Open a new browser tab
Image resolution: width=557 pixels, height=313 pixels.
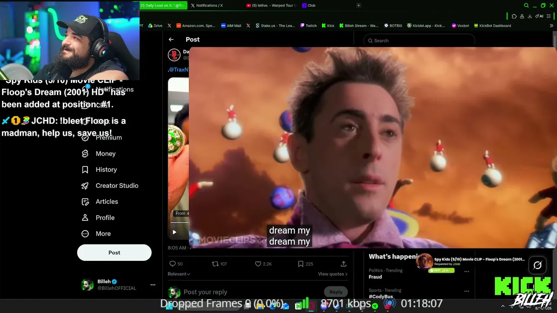(x=359, y=5)
